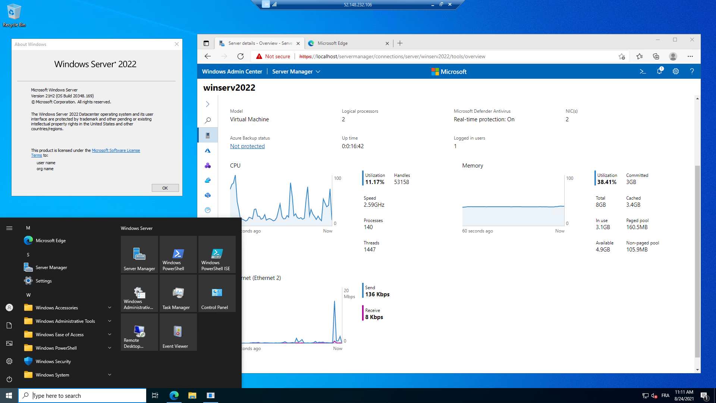The height and width of the screenshot is (403, 716).
Task: Open Task View on taskbar
Action: point(155,396)
